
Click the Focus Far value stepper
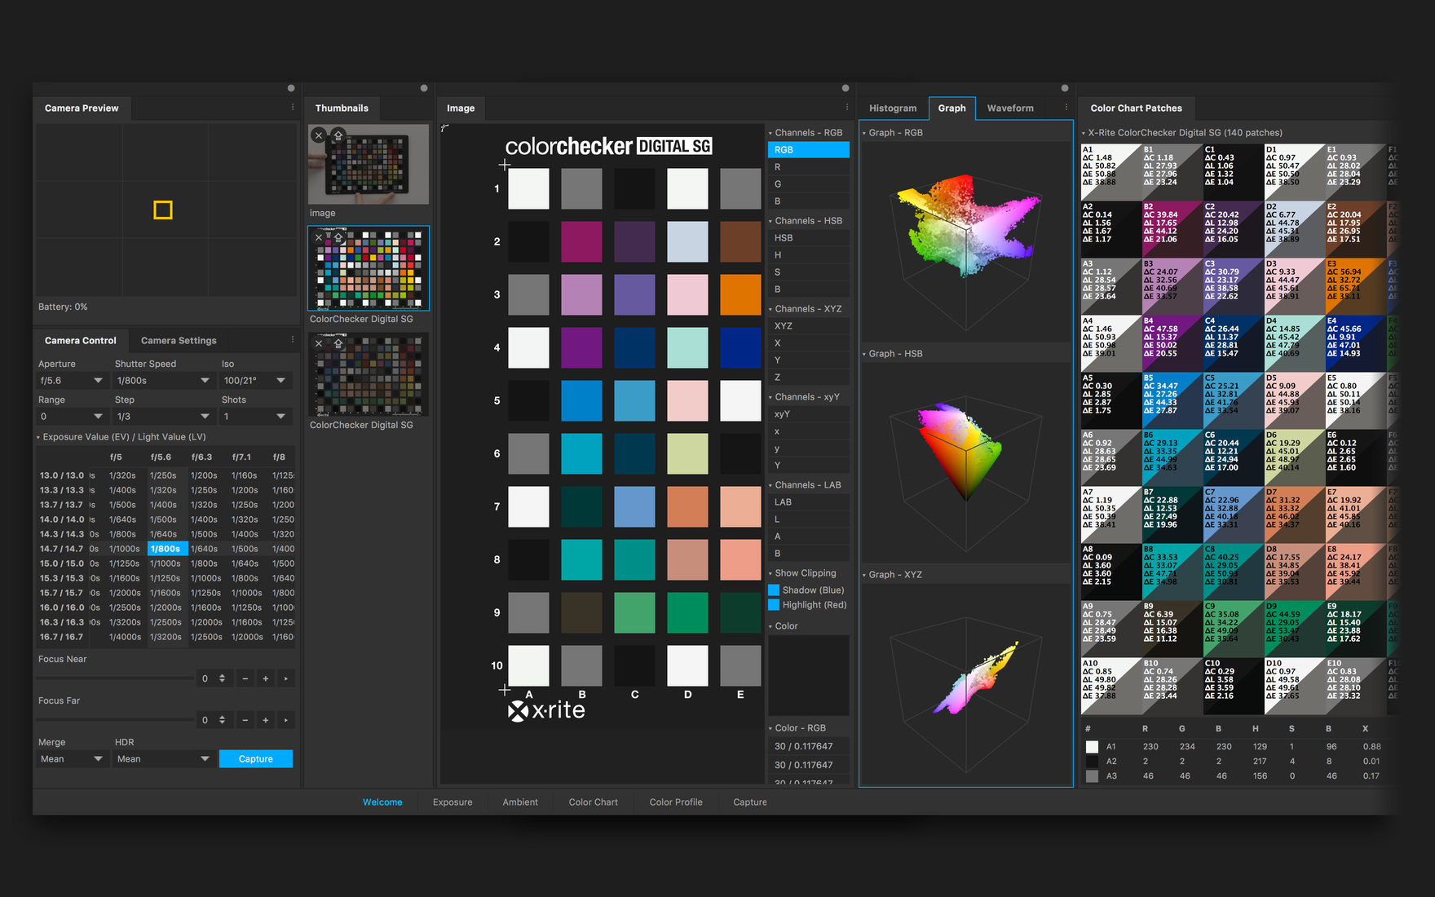click(x=222, y=720)
